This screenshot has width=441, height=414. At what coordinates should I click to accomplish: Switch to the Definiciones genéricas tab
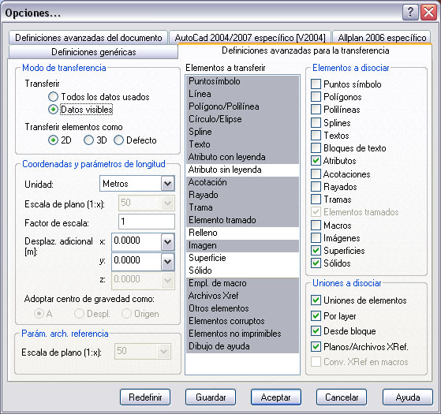93,52
